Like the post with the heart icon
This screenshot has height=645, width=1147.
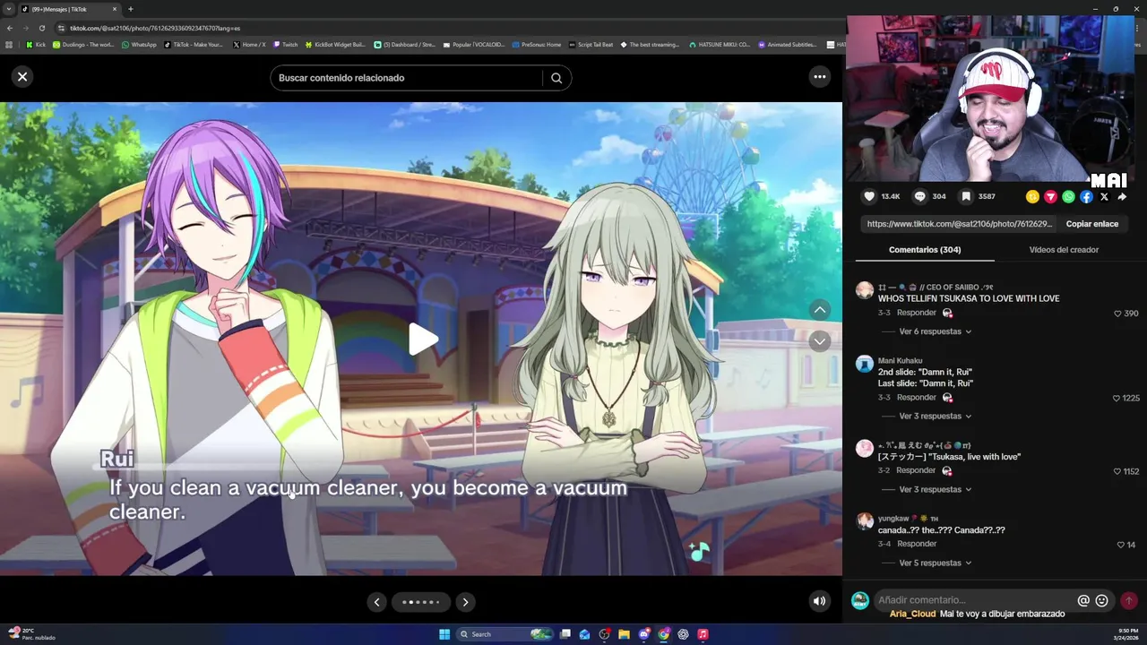868,196
